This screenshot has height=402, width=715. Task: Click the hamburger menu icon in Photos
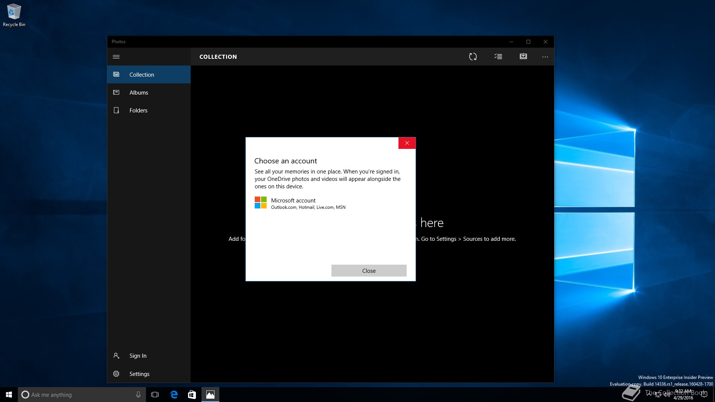tap(116, 57)
